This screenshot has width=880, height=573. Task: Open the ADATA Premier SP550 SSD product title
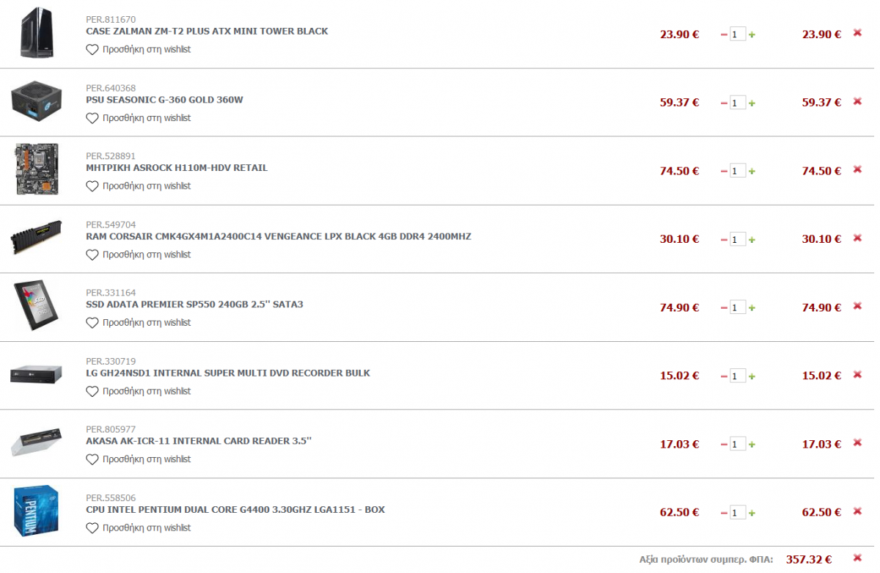pos(194,304)
